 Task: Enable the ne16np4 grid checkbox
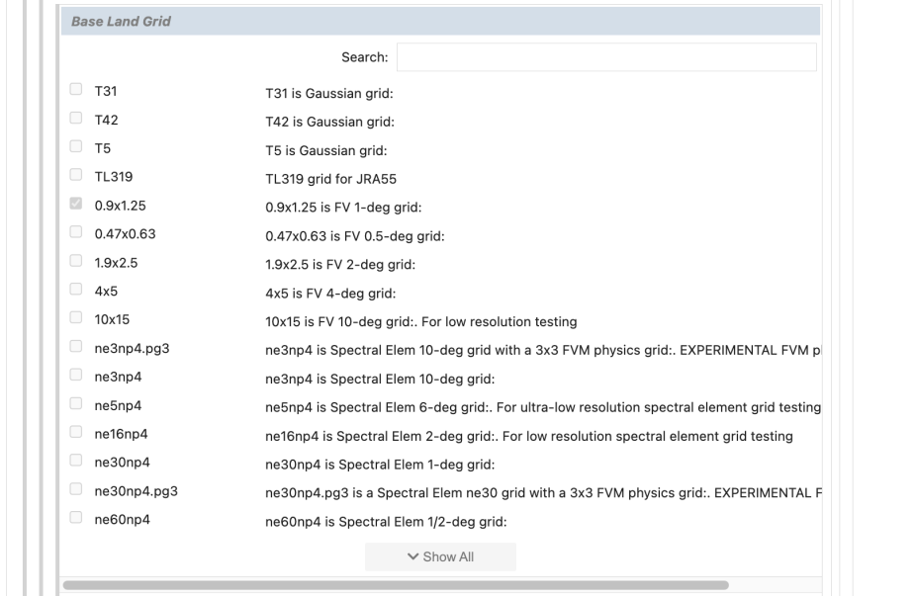[x=76, y=434]
